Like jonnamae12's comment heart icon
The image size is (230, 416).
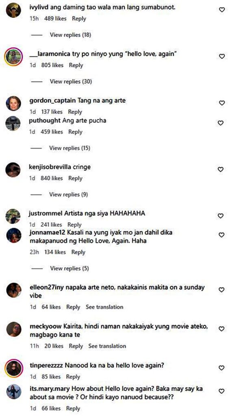pos(221,235)
